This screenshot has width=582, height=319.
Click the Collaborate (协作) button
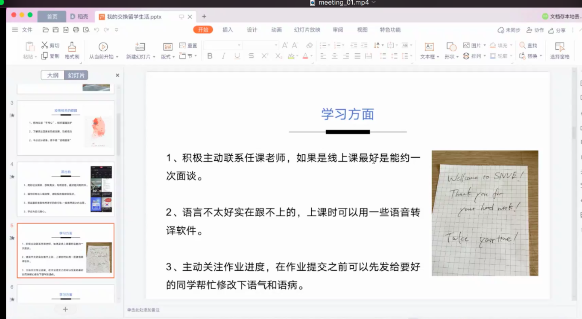[535, 30]
